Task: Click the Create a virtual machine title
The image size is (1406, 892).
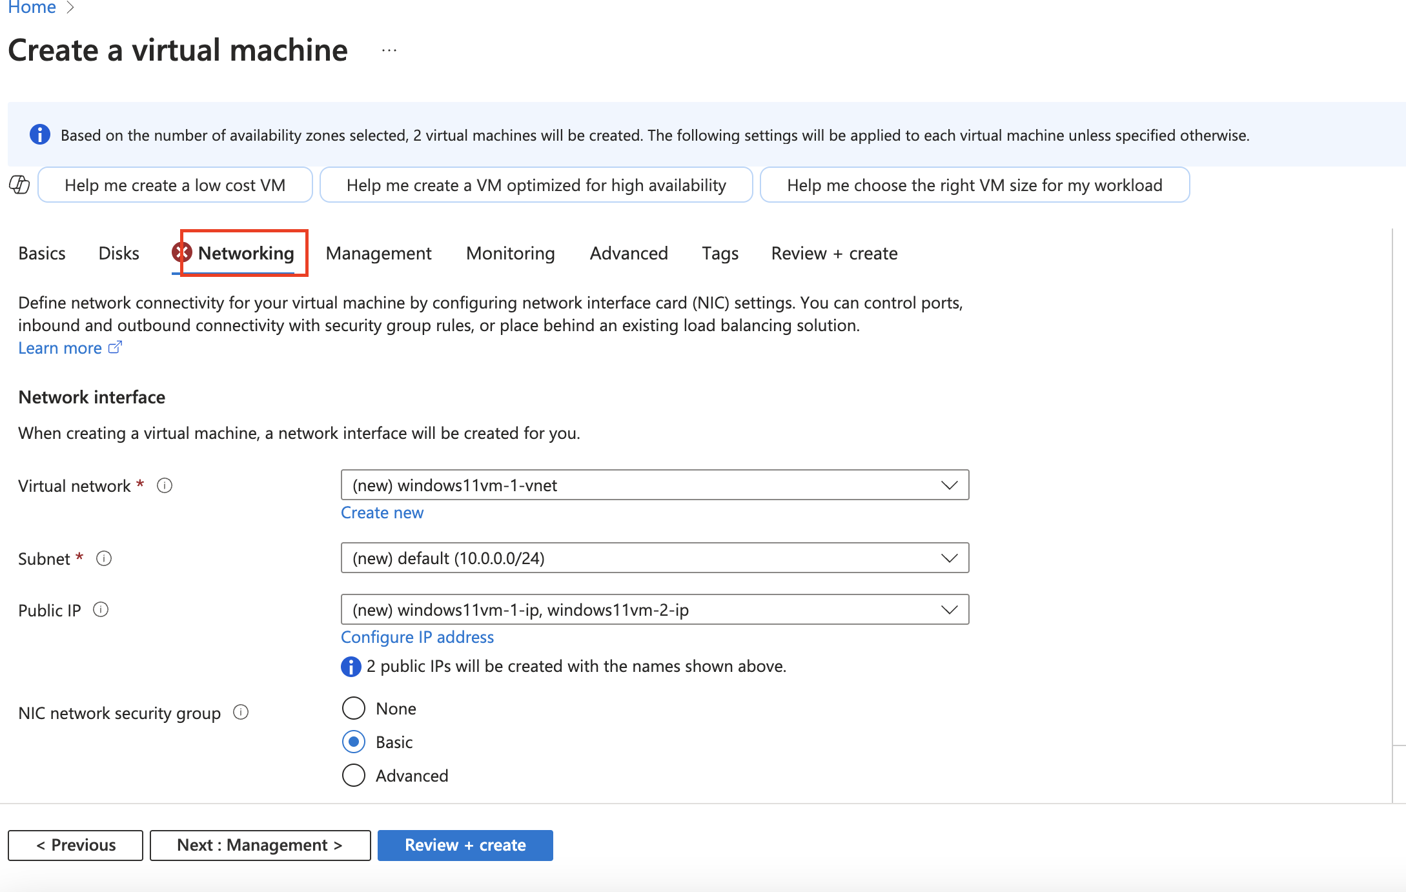Action: [178, 50]
